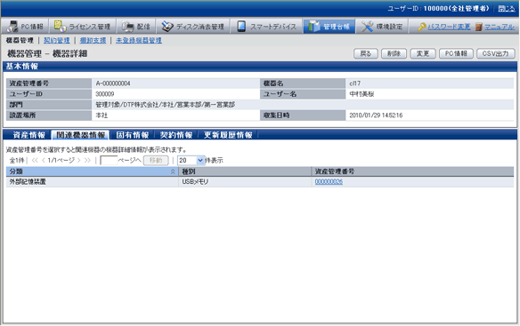This screenshot has height=326, width=520.
Task: Open asset number 000000026 link
Action: click(329, 182)
